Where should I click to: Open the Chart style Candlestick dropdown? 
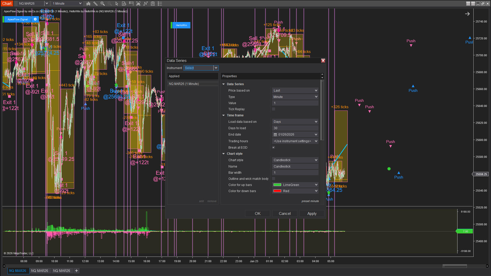[295, 160]
